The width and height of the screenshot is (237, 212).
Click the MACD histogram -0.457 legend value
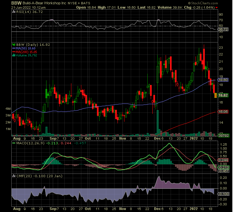click(x=80, y=143)
